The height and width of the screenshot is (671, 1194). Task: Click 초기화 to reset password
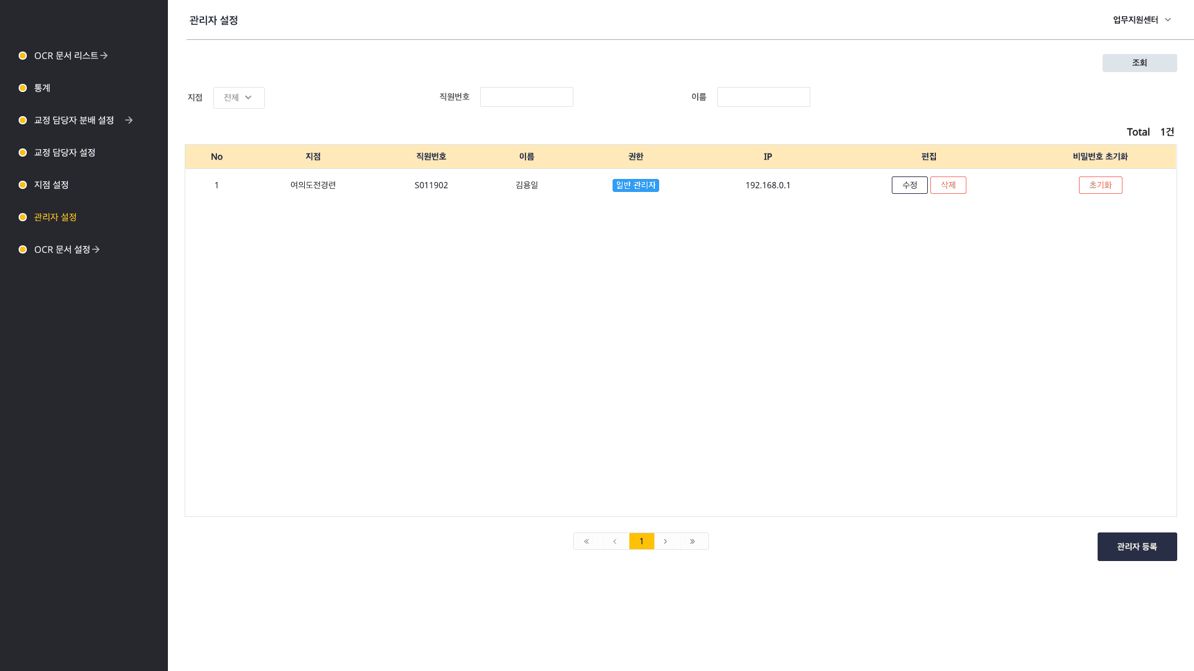coord(1101,185)
